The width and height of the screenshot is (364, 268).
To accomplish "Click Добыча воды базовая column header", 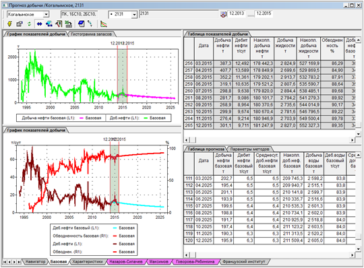I will tap(314, 164).
